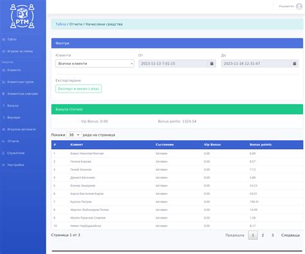Follow the Табло breadcrumb link

pyautogui.click(x=61, y=24)
